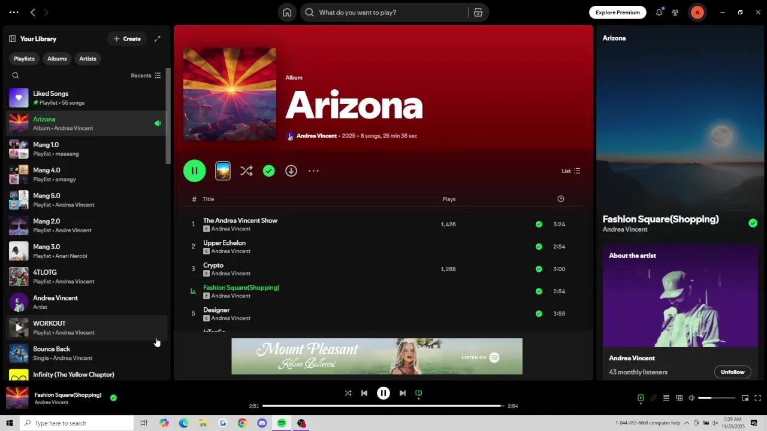The image size is (767, 431).
Task: Open the Recents sort dropdown
Action: coord(146,75)
